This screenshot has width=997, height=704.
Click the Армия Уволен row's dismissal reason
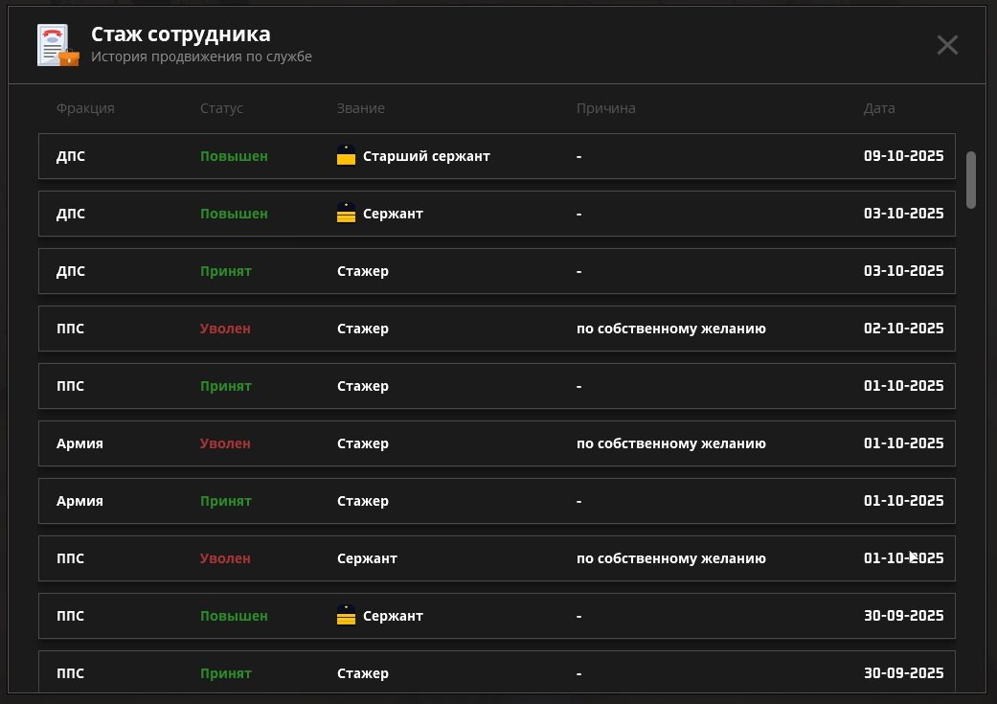click(x=670, y=443)
